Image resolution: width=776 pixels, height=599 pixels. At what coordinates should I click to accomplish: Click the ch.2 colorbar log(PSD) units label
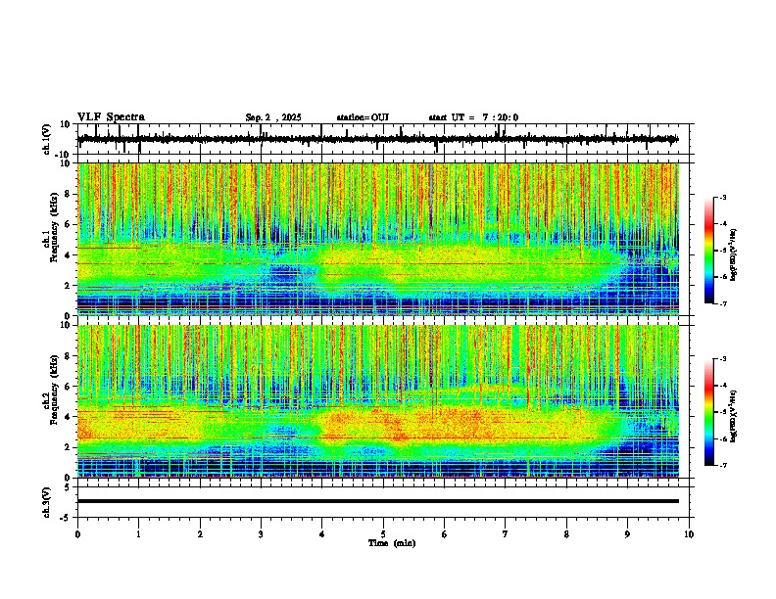[x=735, y=416]
